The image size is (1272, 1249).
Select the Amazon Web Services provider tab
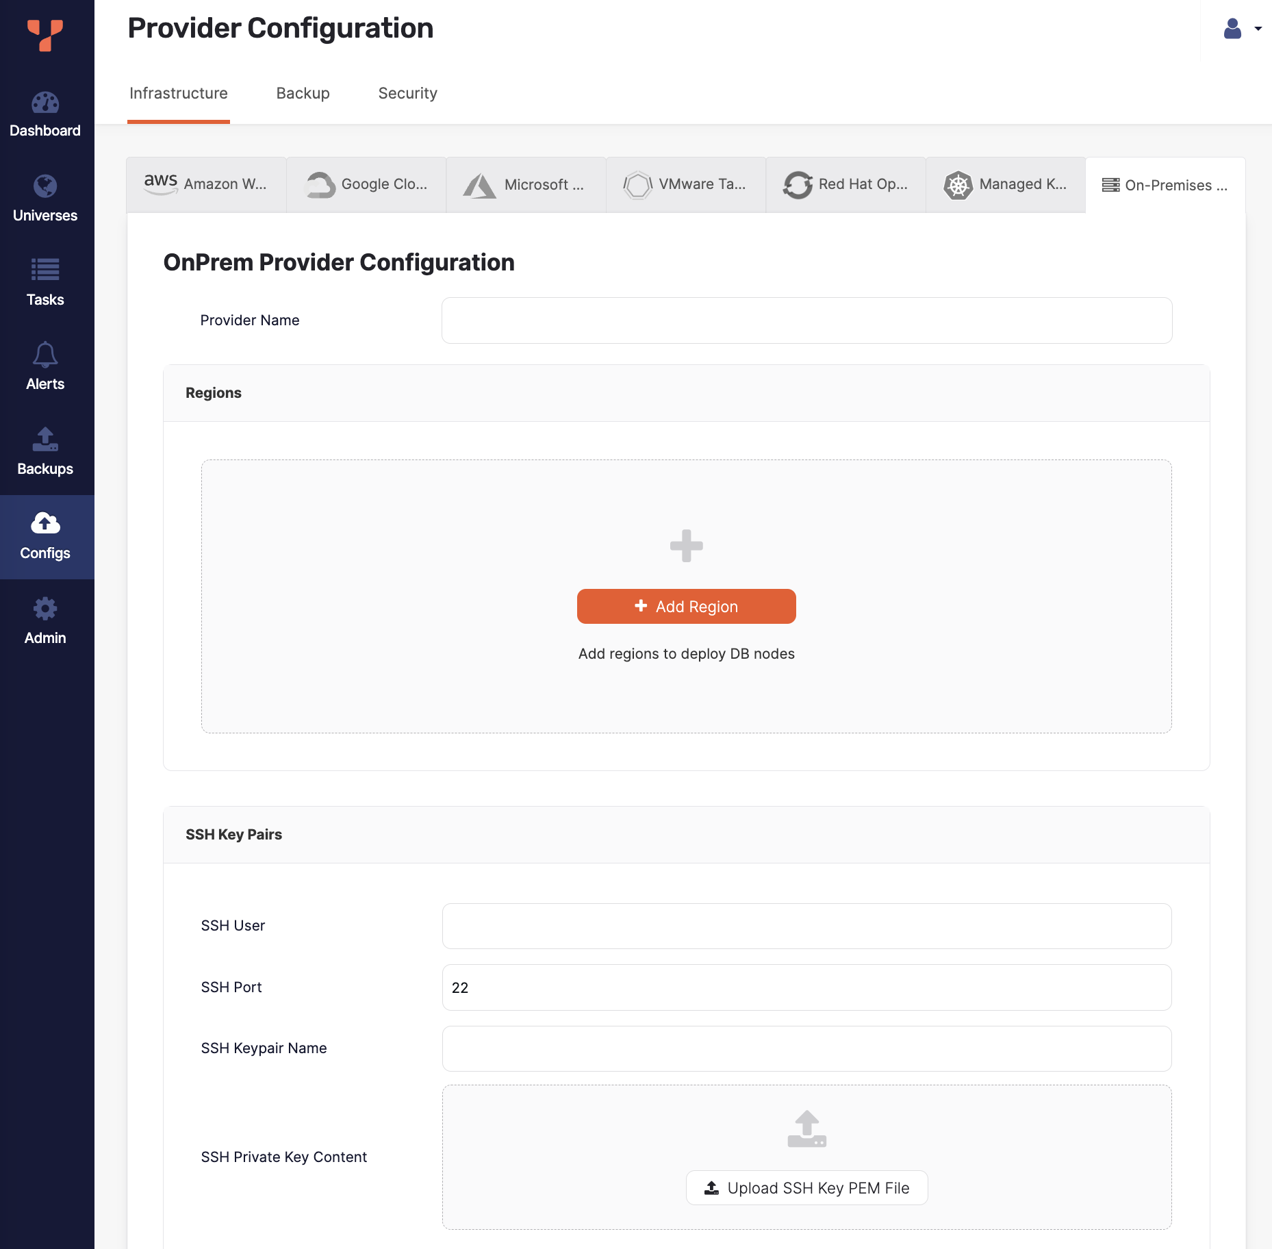click(206, 184)
